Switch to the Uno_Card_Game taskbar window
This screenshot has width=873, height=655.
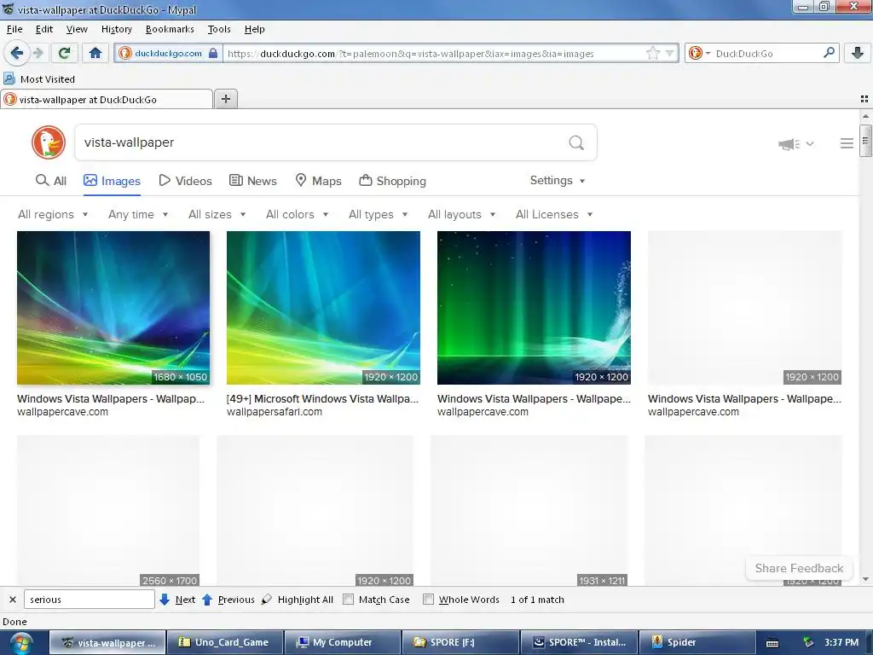(225, 642)
